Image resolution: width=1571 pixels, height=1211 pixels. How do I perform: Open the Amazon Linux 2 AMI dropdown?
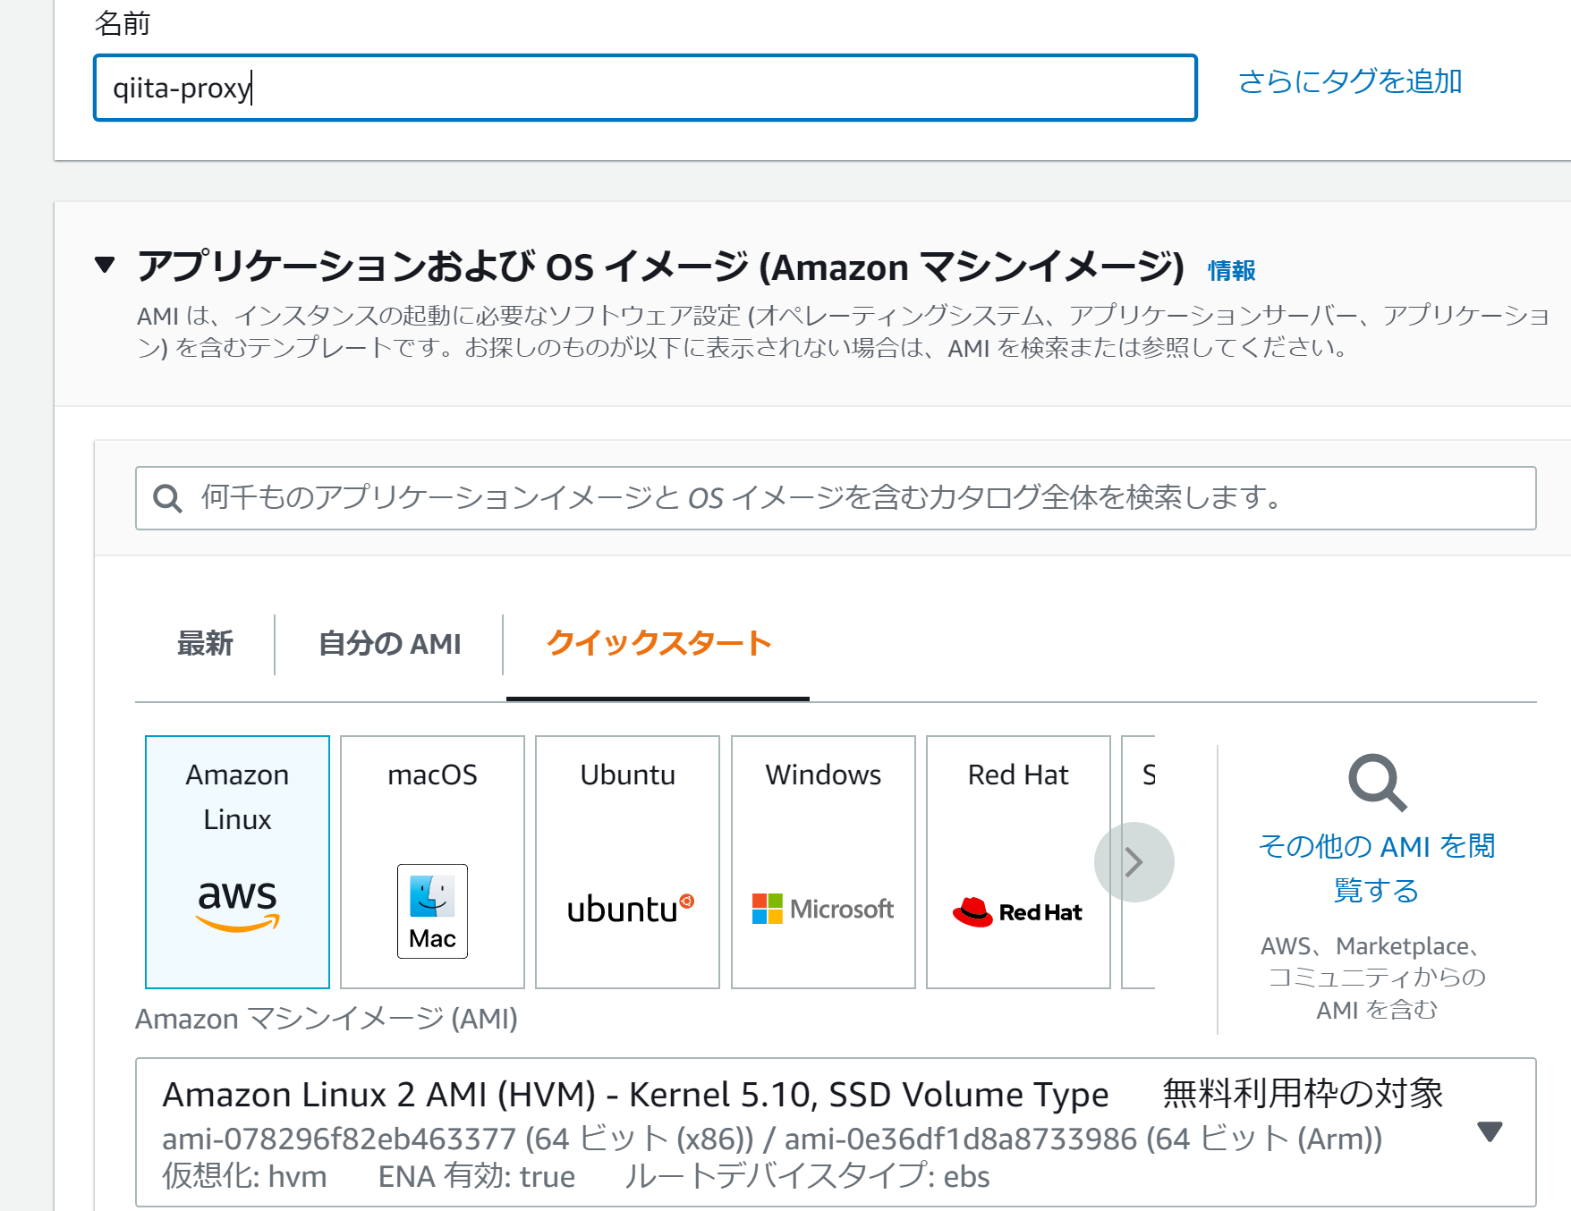point(836,1132)
